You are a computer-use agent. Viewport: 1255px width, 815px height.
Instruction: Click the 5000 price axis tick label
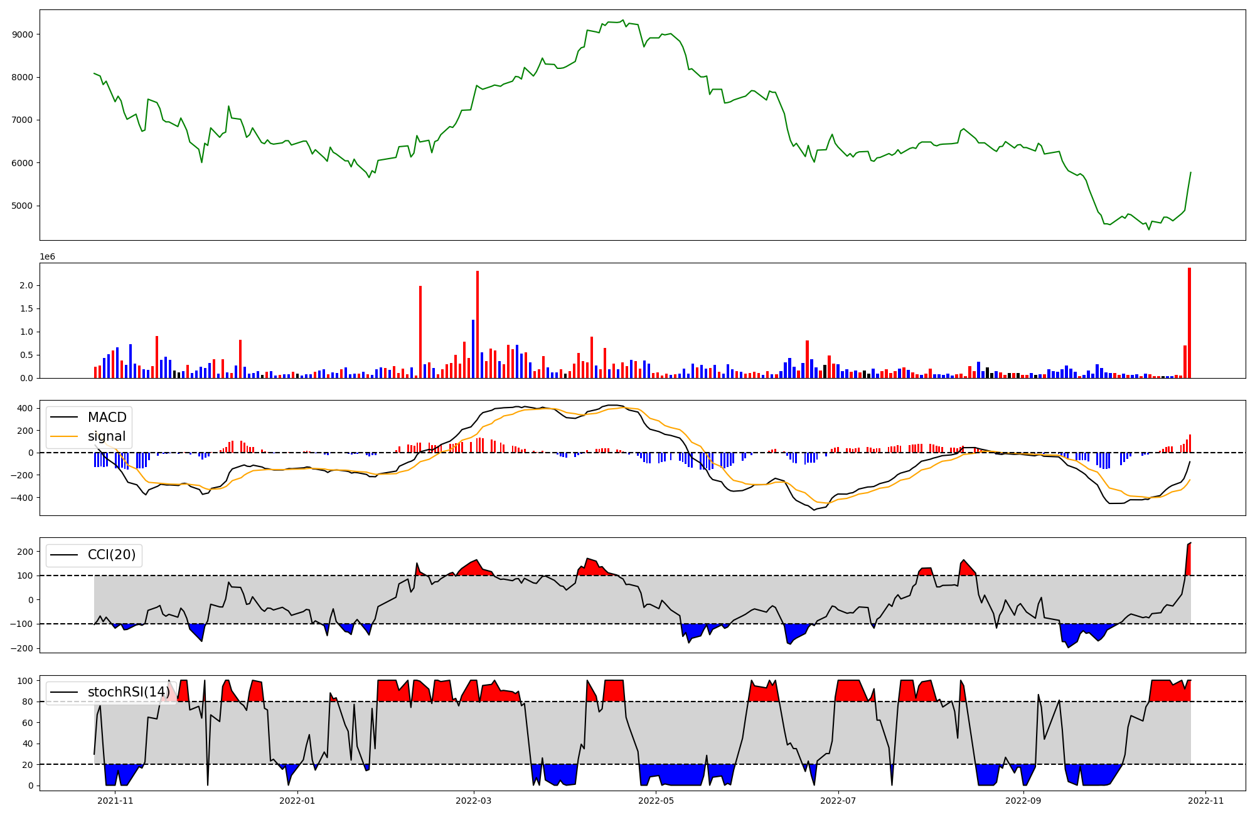(x=22, y=206)
